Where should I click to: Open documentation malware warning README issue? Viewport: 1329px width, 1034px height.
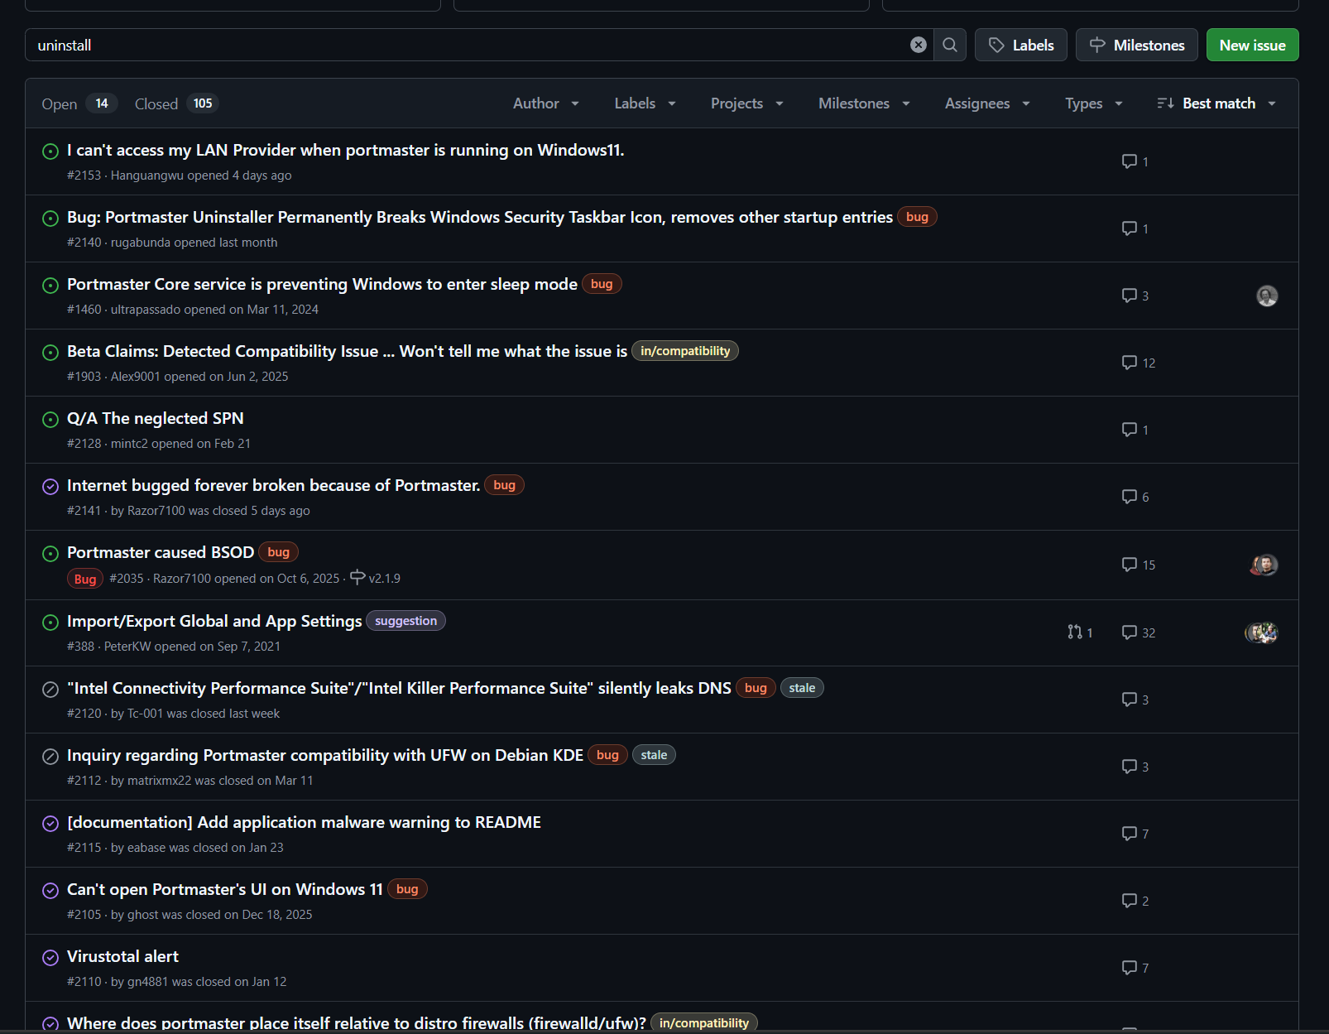[304, 822]
